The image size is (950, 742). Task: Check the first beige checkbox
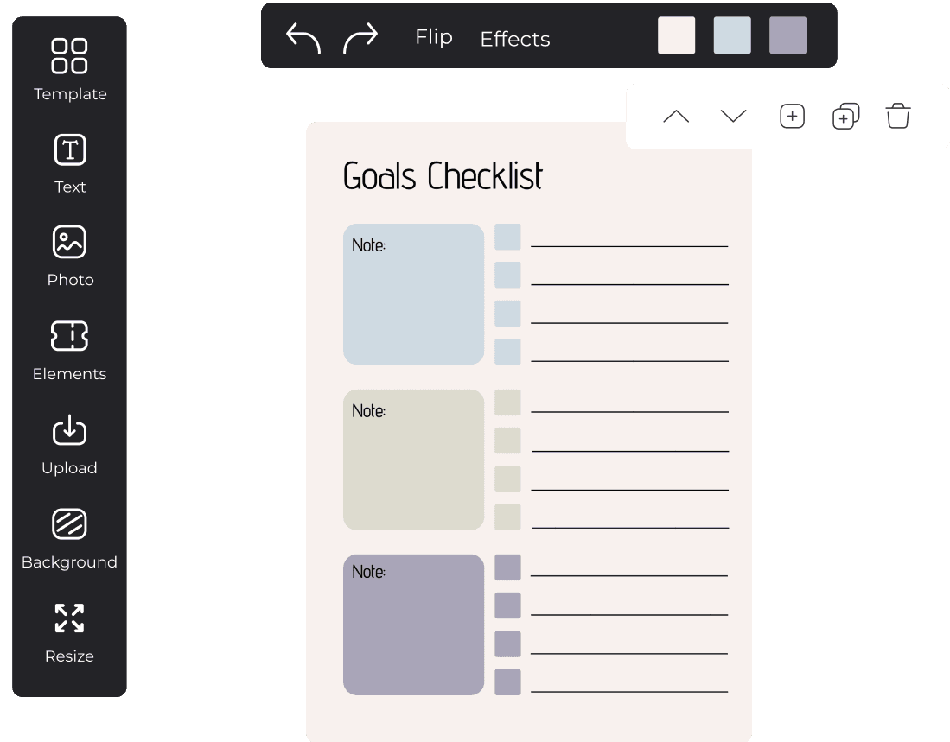coord(507,403)
